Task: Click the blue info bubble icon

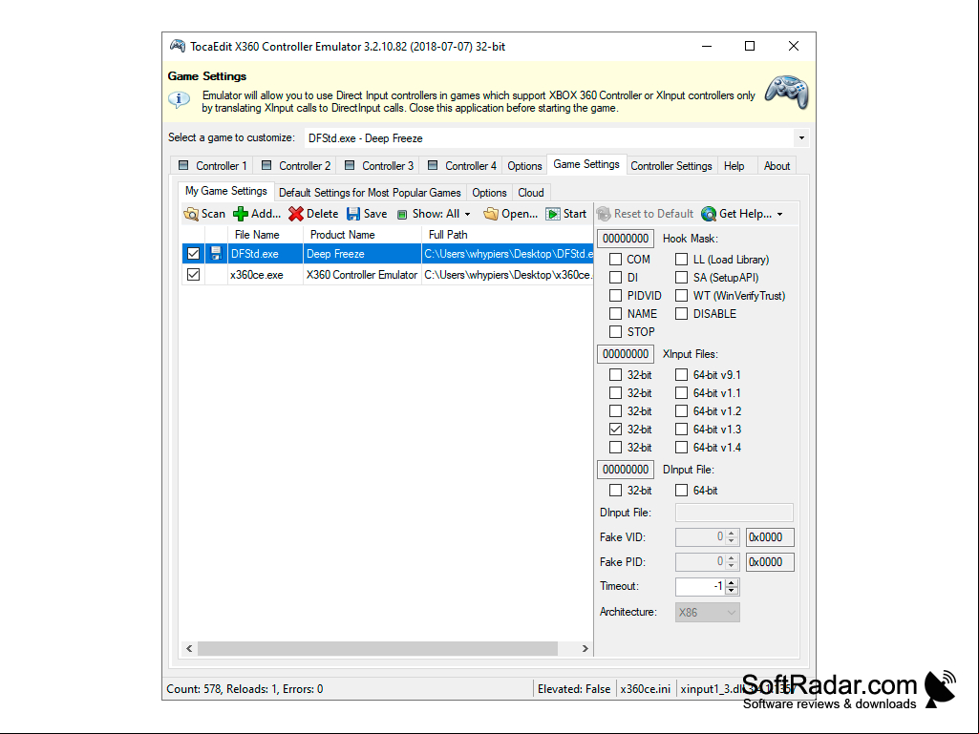Action: [180, 99]
